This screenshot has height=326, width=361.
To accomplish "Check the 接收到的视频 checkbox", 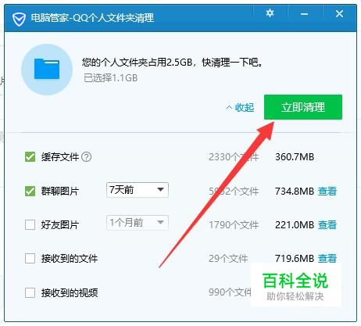I will click(x=30, y=292).
